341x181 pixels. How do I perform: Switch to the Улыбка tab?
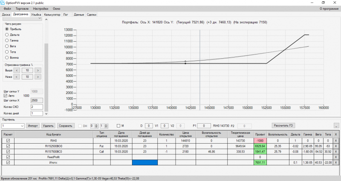click(36, 14)
